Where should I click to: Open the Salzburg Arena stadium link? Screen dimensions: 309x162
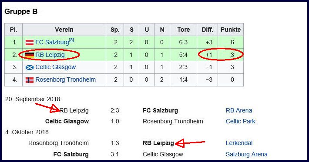point(246,154)
